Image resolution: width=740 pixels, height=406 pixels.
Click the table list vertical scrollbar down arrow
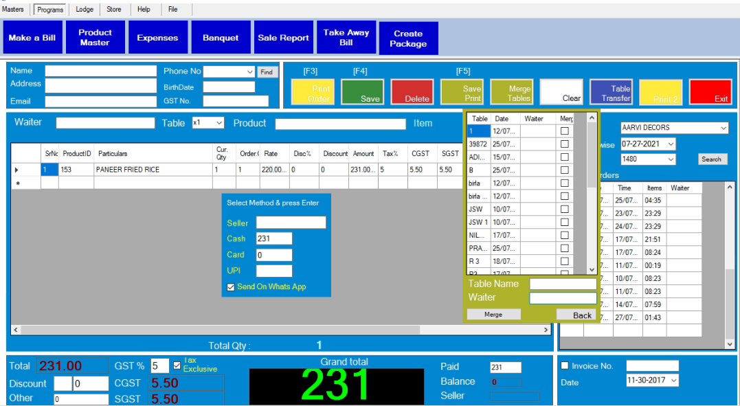coord(592,270)
